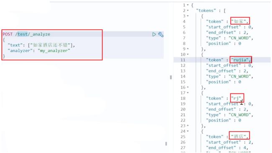
Task: Click the "tokens" key on line 2
Action: tap(206, 10)
